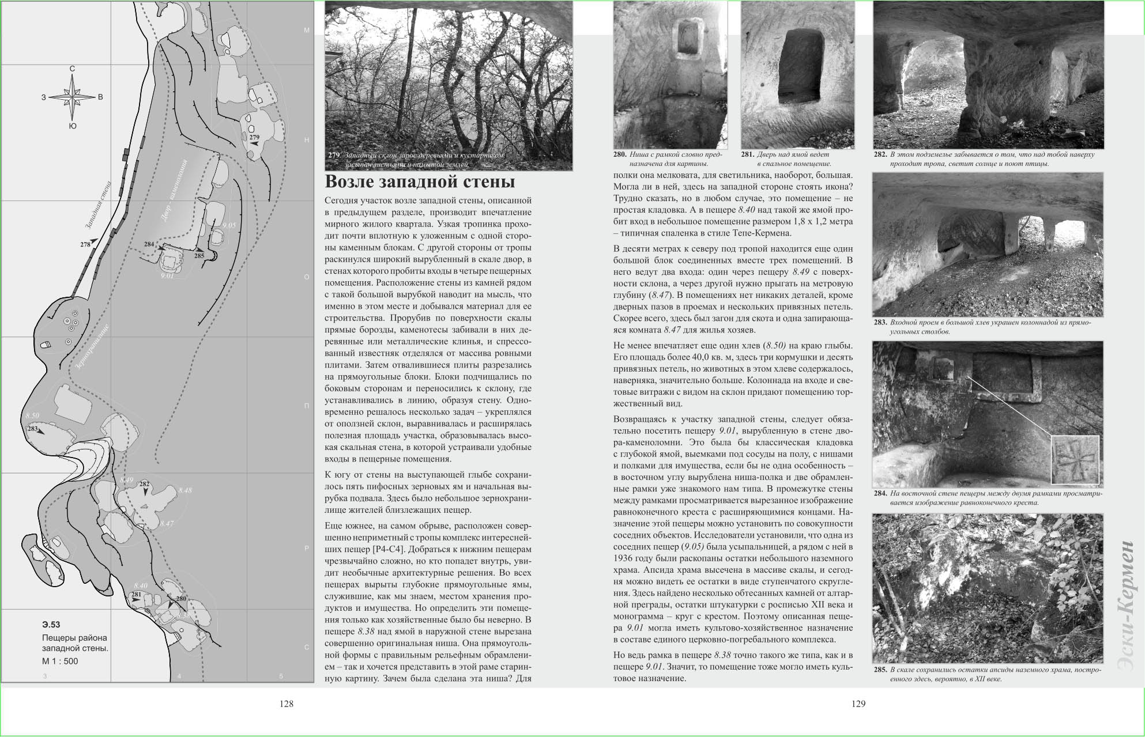The height and width of the screenshot is (737, 1145).
Task: Open photo 279 of the forested western slope
Action: (449, 85)
